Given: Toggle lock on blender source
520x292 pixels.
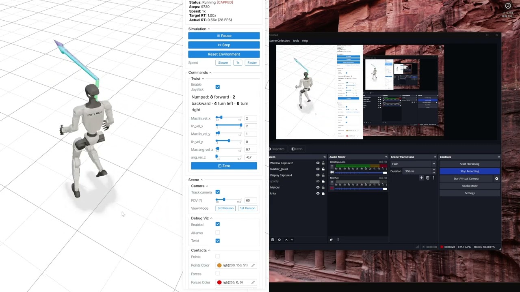Looking at the screenshot, I should [x=323, y=187].
